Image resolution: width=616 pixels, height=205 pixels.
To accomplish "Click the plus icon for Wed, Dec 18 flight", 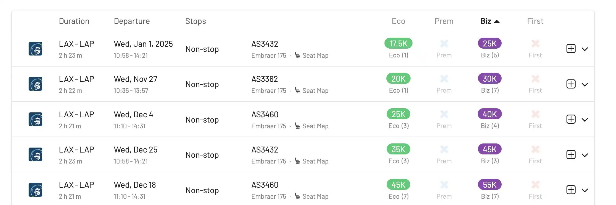I will (x=571, y=190).
